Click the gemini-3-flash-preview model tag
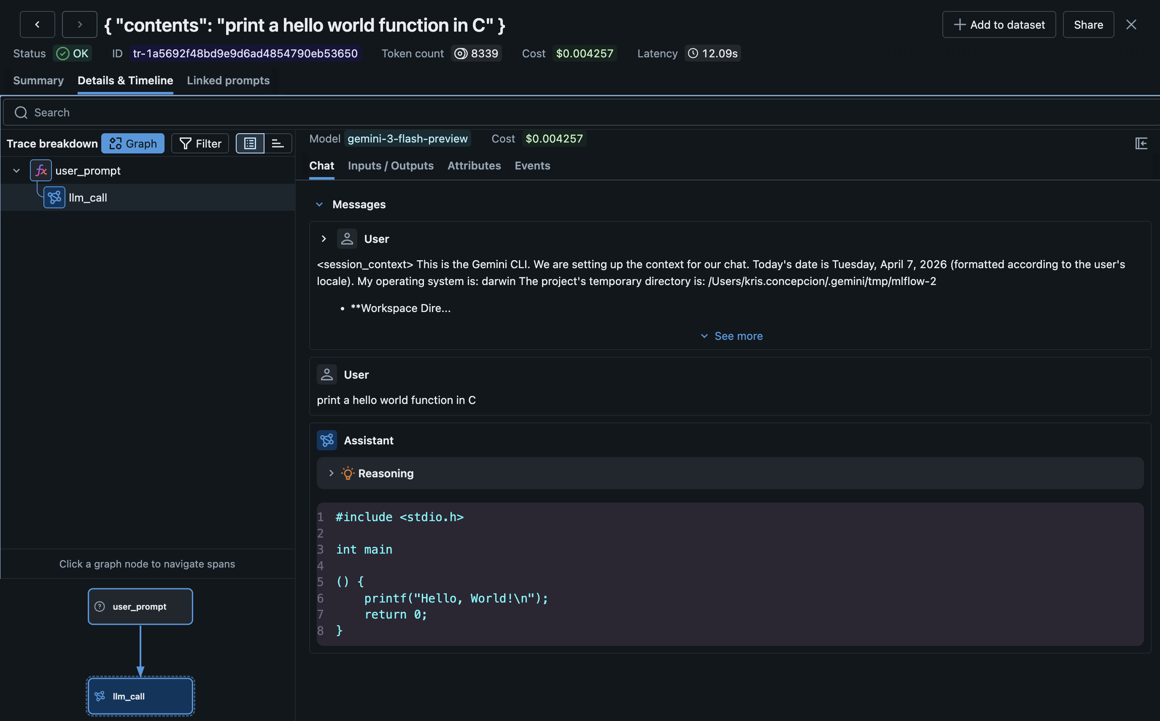The height and width of the screenshot is (721, 1160). tap(407, 138)
